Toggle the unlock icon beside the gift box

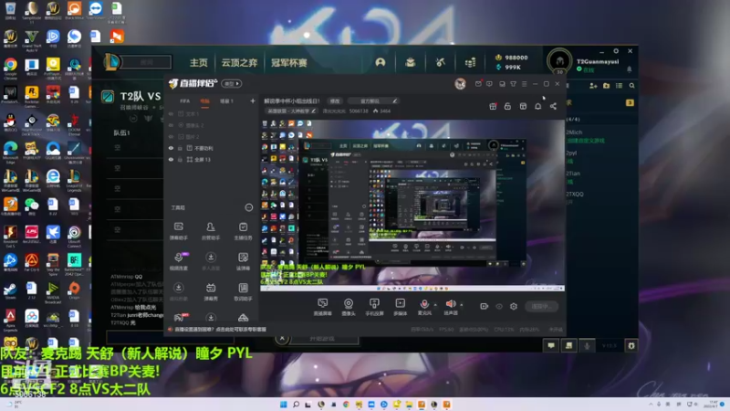(x=507, y=106)
